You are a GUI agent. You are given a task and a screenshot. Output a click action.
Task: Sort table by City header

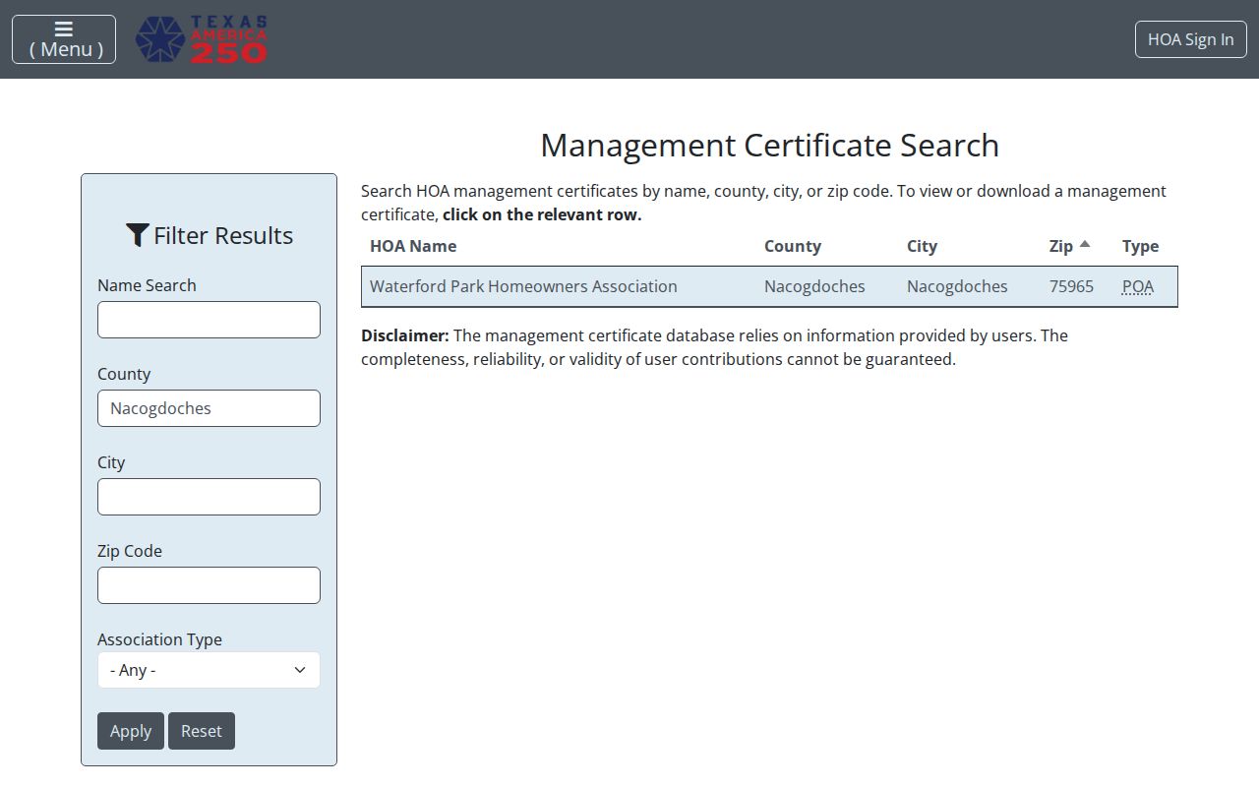click(x=922, y=246)
